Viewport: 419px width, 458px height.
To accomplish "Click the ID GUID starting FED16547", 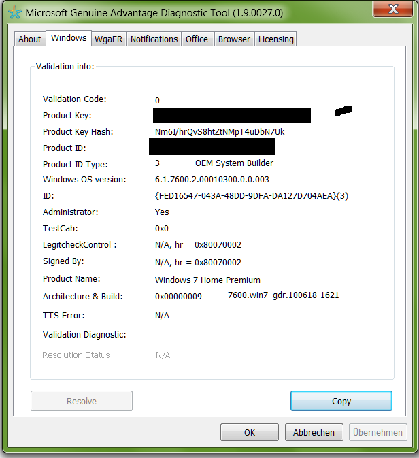I will (252, 196).
